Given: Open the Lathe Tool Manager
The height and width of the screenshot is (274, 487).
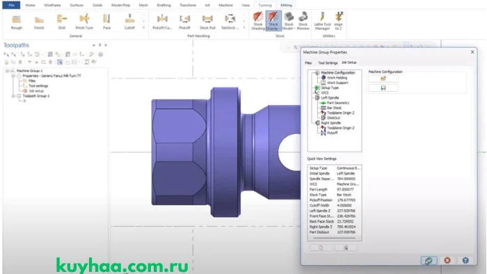Looking at the screenshot, I should (322, 21).
